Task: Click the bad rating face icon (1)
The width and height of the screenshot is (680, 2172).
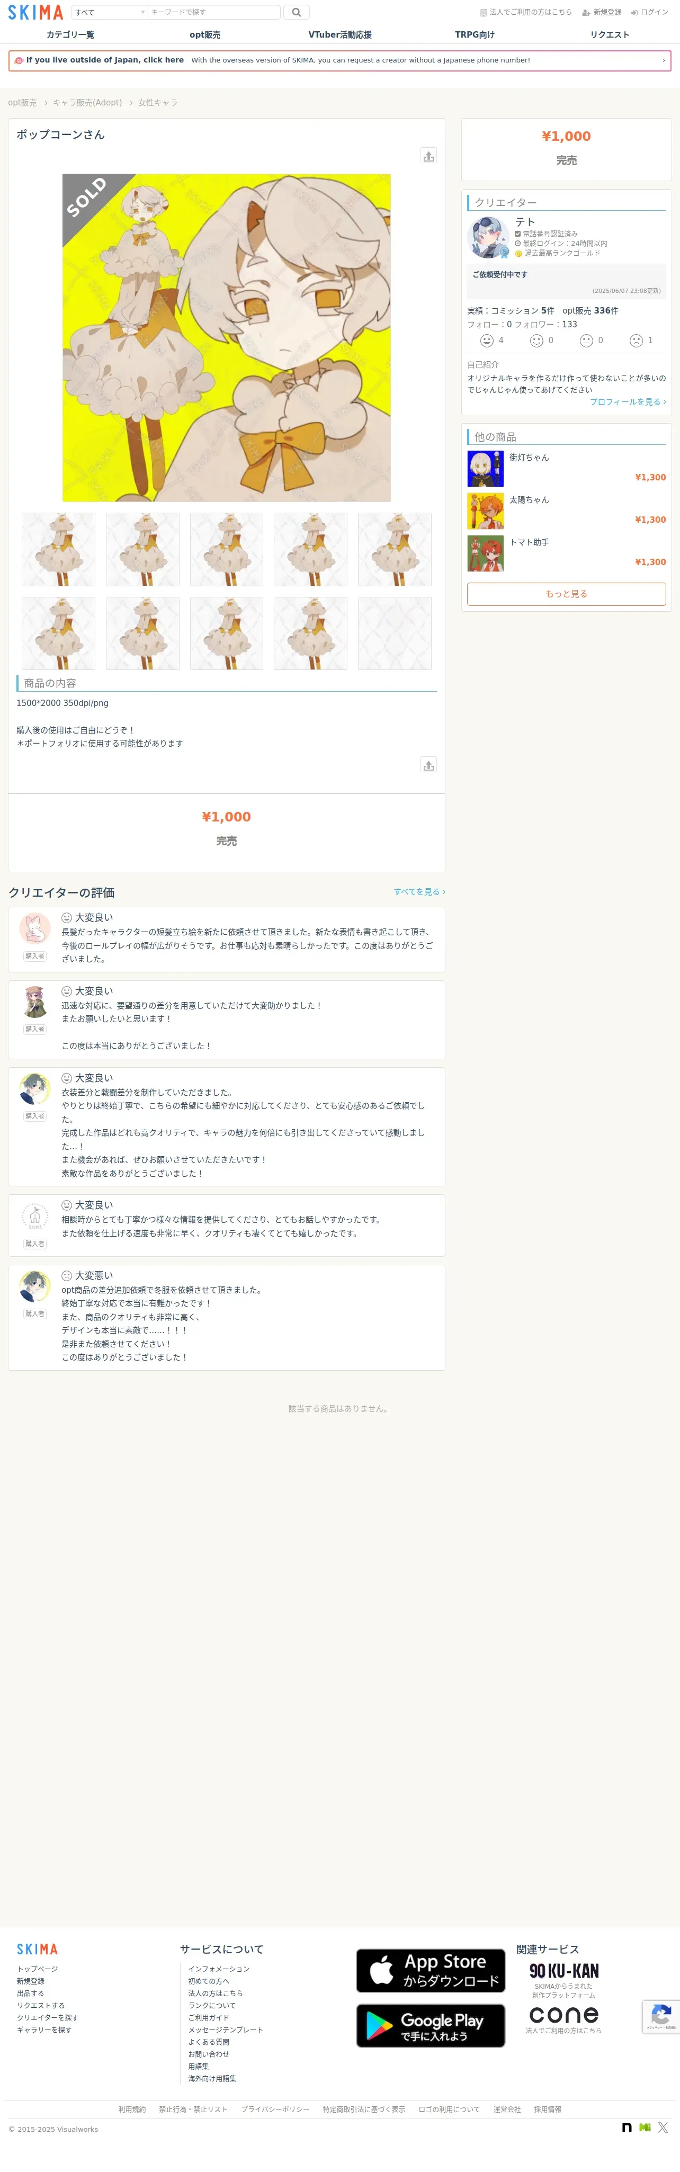Action: pyautogui.click(x=636, y=341)
